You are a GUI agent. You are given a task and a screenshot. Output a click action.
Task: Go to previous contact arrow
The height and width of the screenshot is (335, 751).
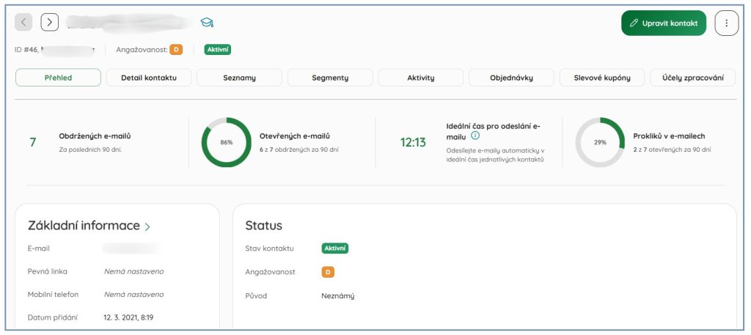point(24,22)
